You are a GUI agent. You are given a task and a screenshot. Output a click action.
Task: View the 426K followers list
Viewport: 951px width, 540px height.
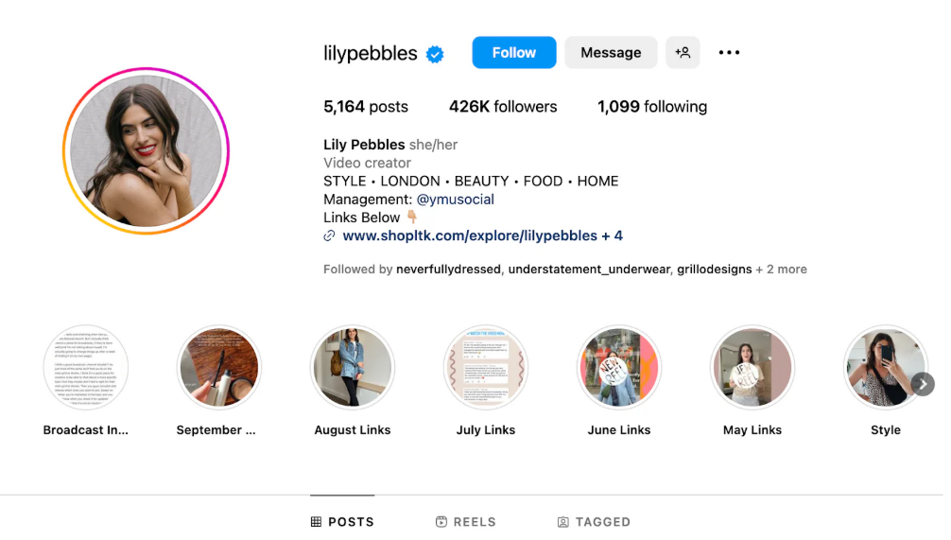[x=503, y=107]
